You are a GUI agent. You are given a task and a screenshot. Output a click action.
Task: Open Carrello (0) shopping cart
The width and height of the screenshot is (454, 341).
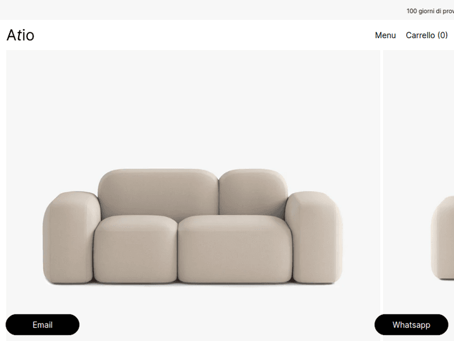(x=427, y=35)
